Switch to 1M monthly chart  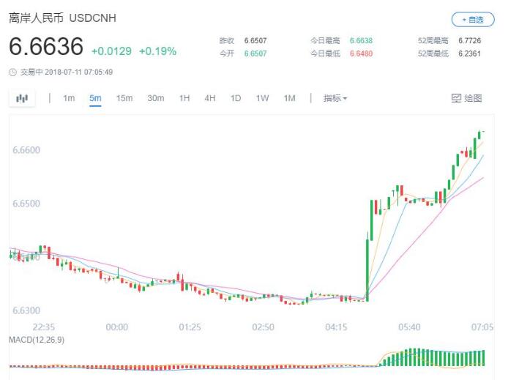[x=290, y=98]
